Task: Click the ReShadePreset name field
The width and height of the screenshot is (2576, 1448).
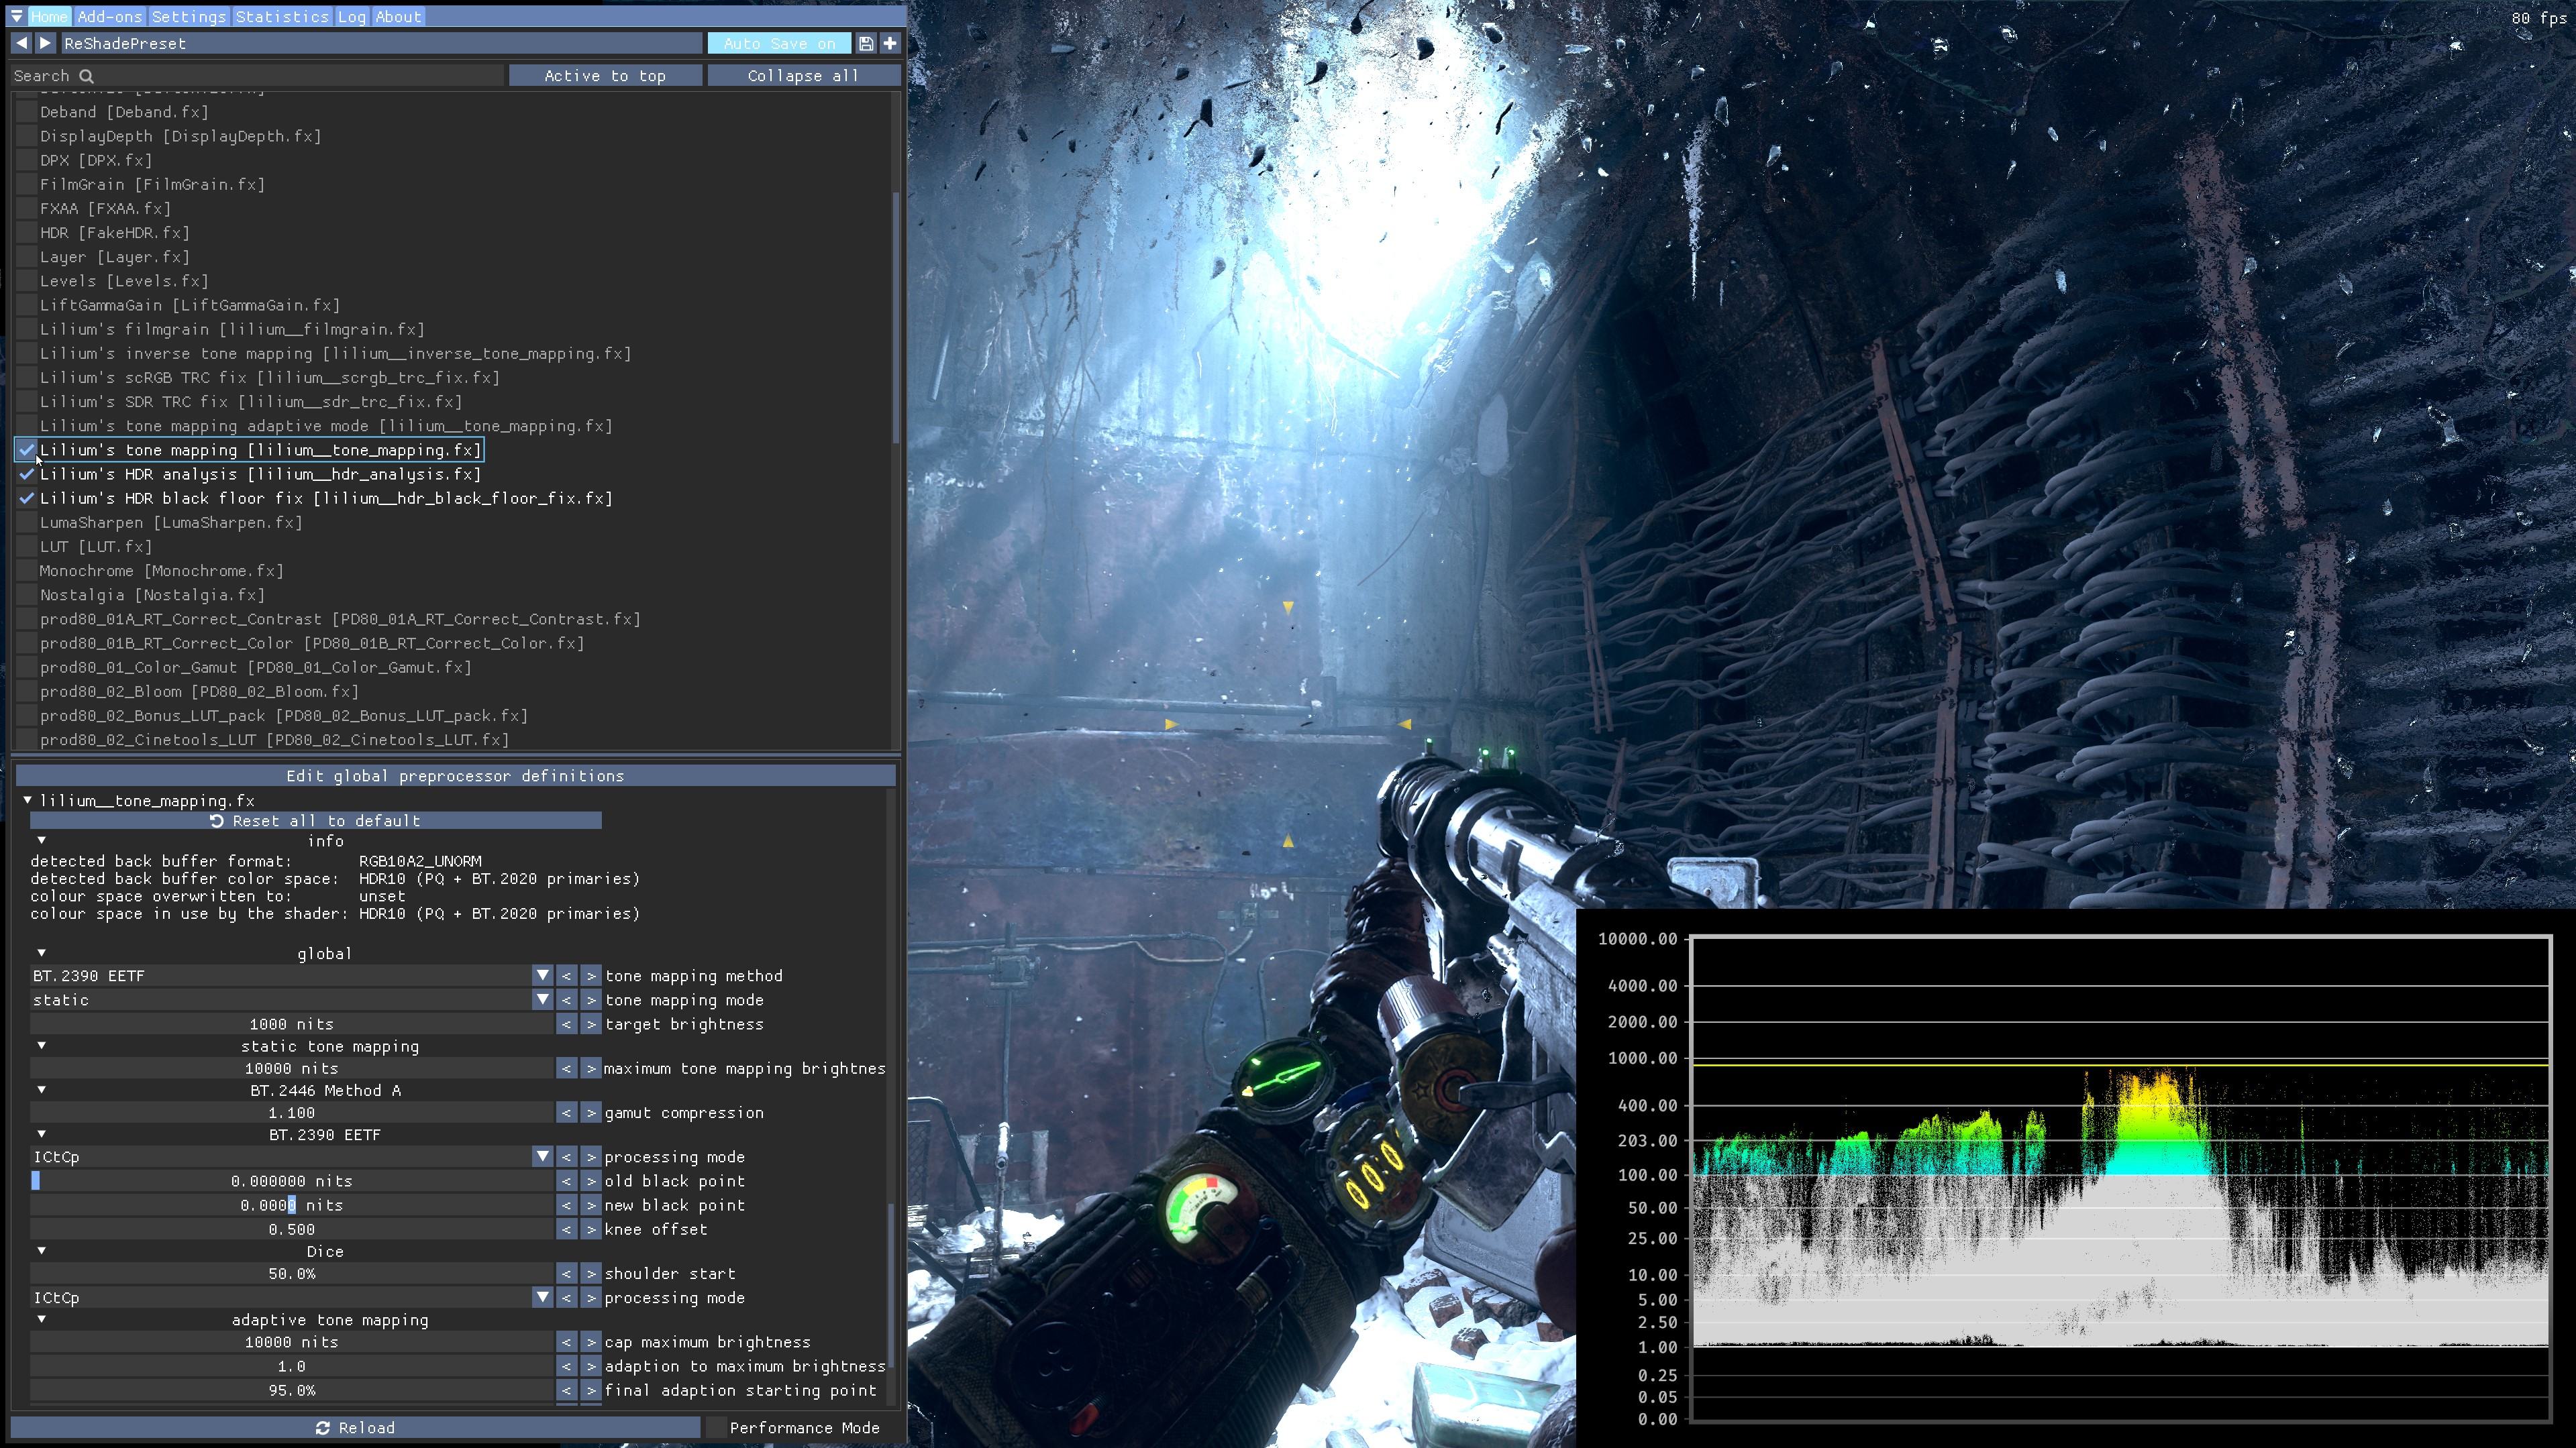Action: point(381,43)
